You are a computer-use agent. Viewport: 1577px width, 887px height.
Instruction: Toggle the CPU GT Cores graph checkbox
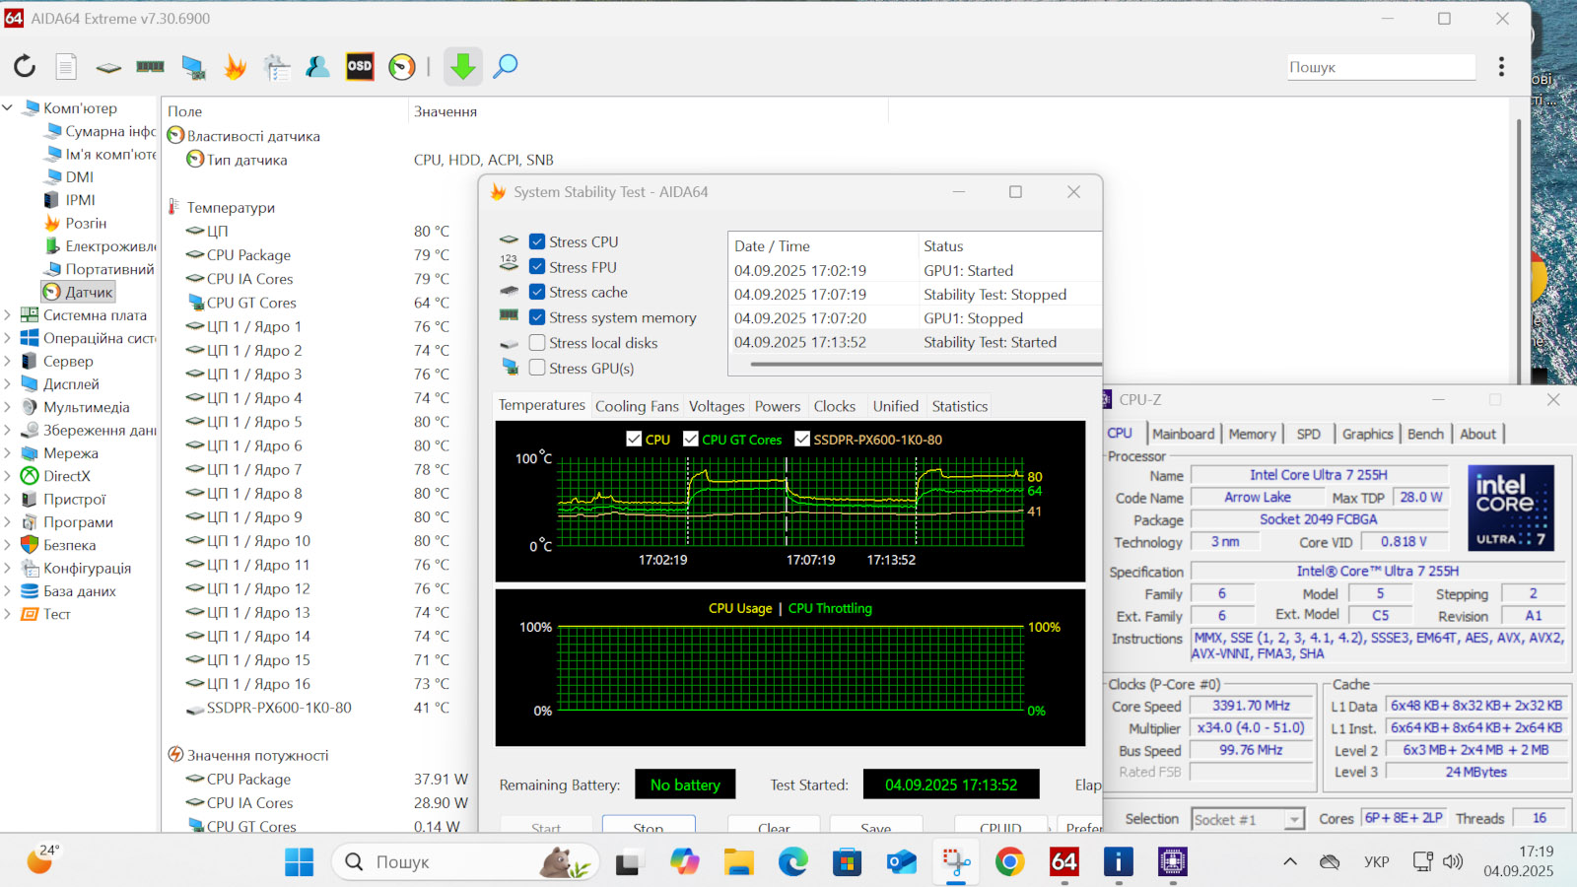click(691, 440)
